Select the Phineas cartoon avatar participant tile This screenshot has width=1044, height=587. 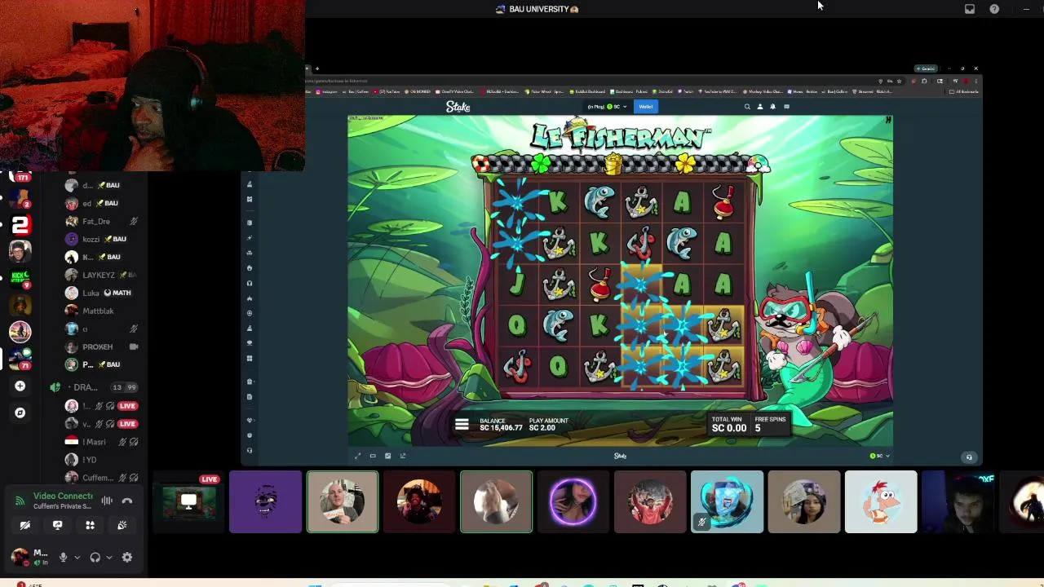tap(881, 502)
